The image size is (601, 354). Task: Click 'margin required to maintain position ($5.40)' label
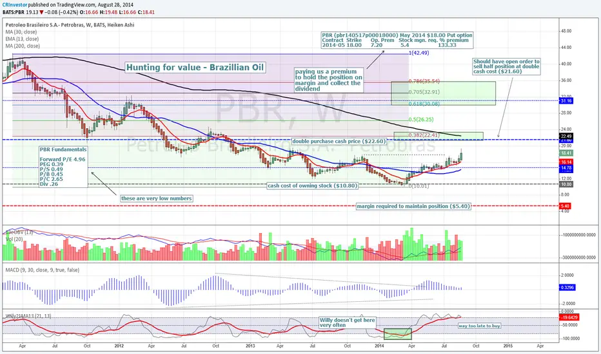pyautogui.click(x=413, y=206)
